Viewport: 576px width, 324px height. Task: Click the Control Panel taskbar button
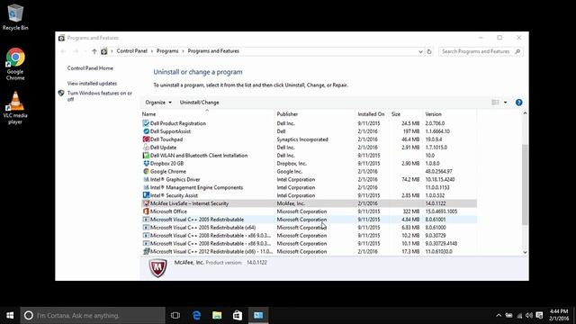[x=258, y=315]
